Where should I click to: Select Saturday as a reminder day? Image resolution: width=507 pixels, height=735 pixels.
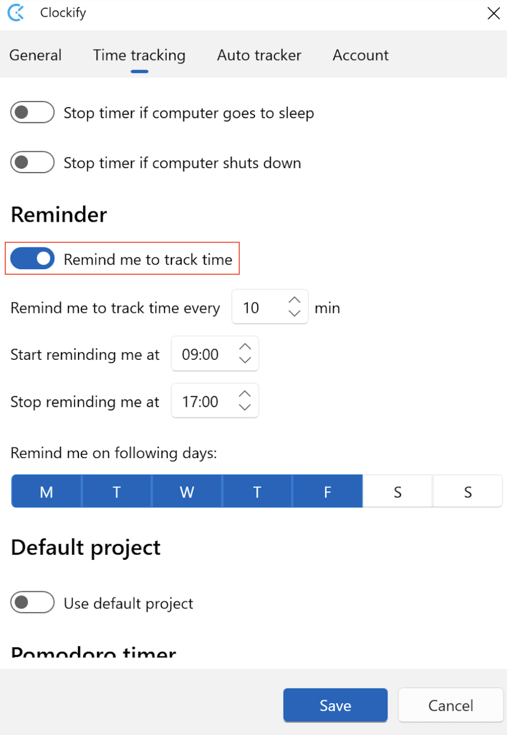click(x=397, y=491)
